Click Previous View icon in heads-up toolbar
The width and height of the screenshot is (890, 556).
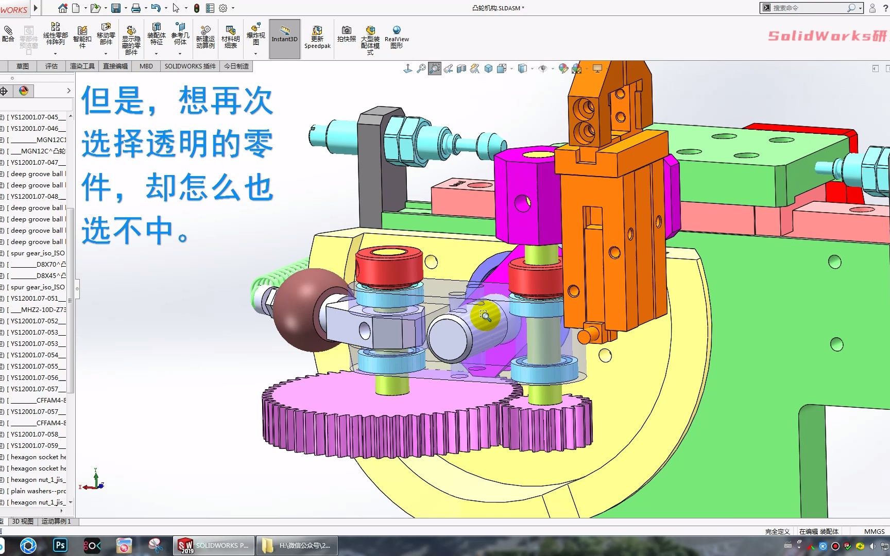tap(448, 68)
